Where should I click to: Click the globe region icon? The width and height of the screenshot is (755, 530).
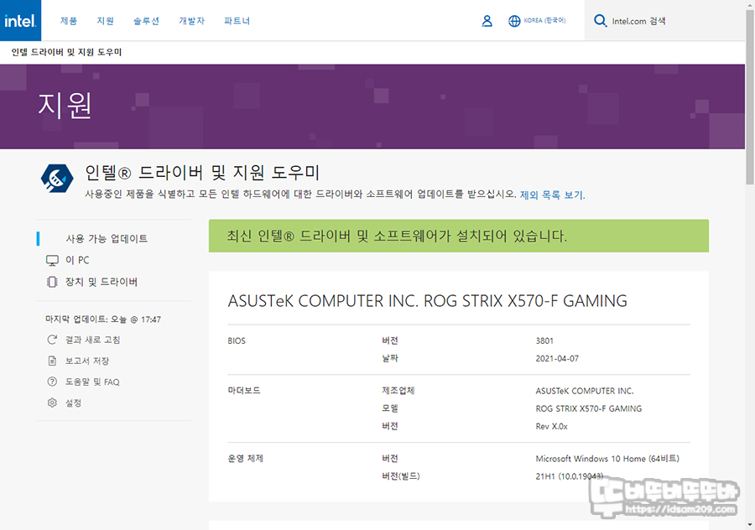(514, 21)
